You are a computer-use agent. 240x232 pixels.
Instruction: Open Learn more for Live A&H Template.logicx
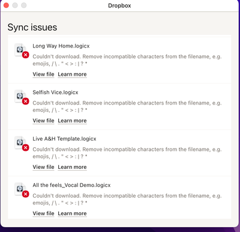pyautogui.click(x=72, y=167)
